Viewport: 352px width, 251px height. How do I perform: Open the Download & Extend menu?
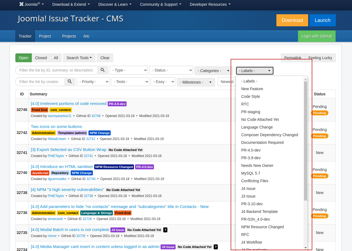click(x=71, y=4)
